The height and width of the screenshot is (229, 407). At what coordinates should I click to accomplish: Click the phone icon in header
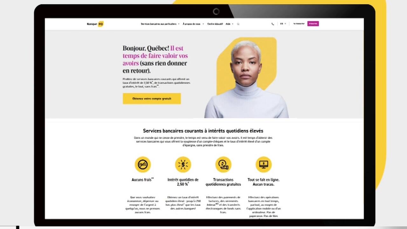click(272, 24)
